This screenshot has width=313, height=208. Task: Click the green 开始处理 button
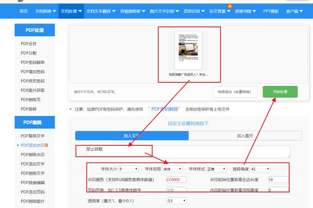click(280, 92)
